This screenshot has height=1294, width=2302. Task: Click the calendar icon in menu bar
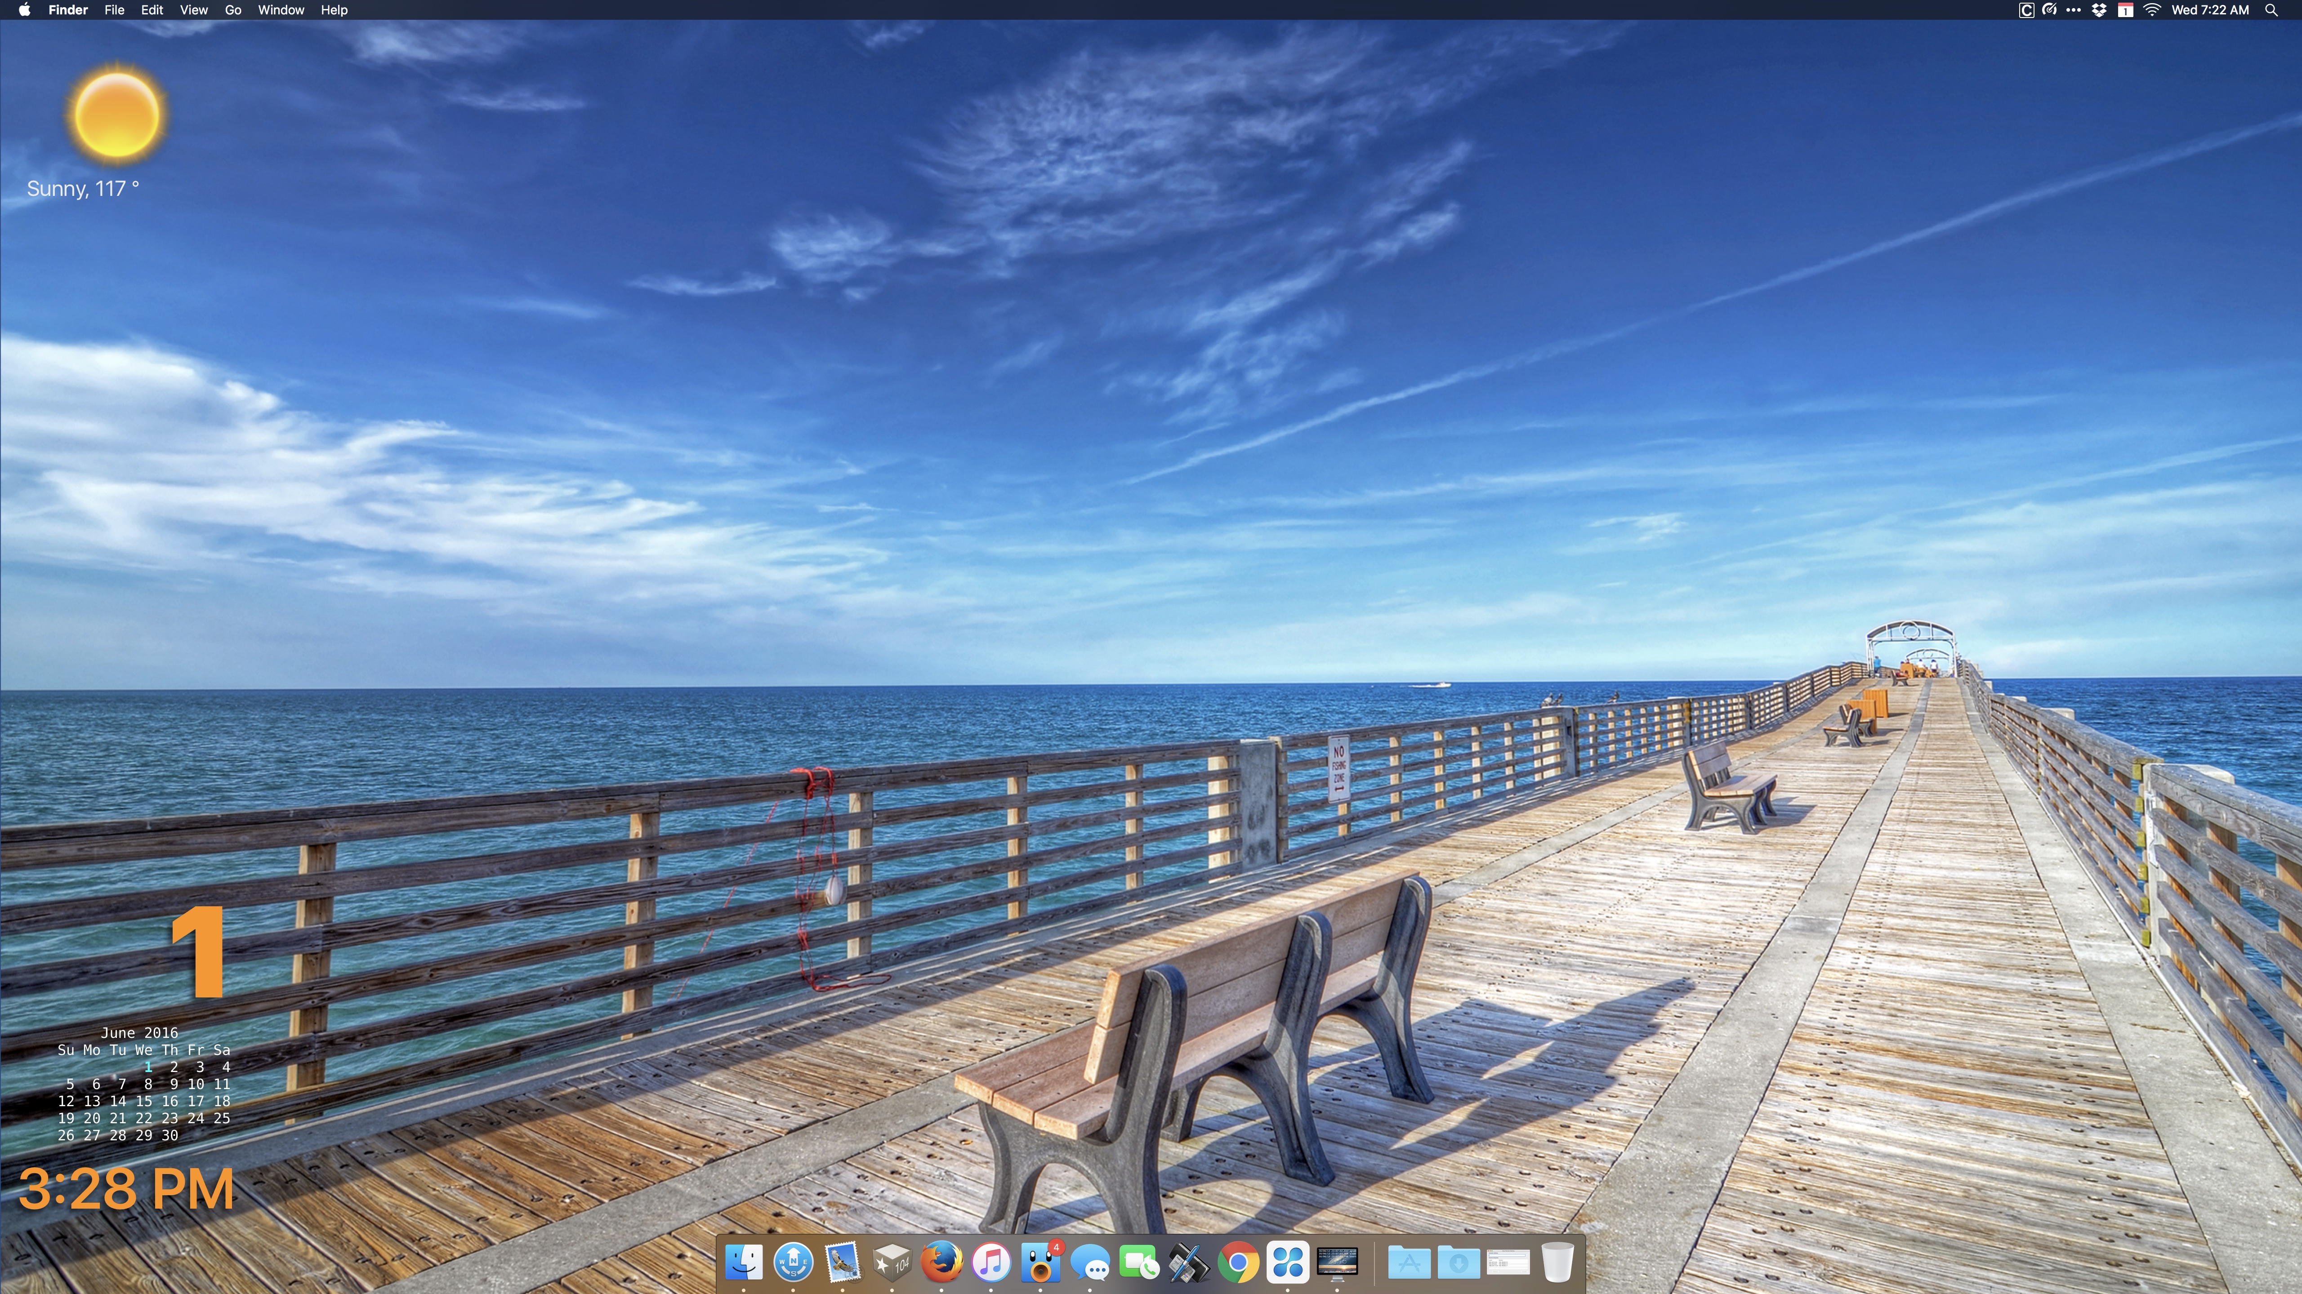click(2125, 10)
